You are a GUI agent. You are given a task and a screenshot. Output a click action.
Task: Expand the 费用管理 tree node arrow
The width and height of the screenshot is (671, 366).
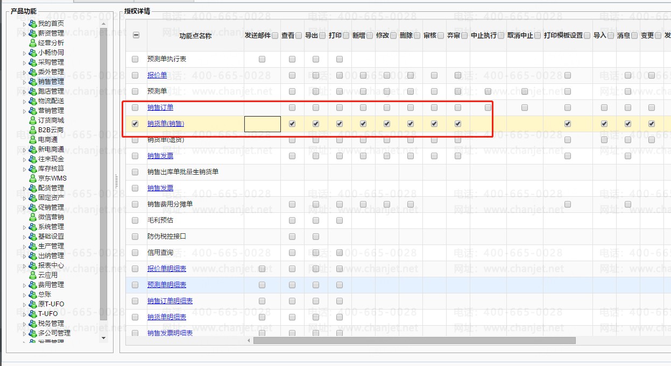click(24, 285)
